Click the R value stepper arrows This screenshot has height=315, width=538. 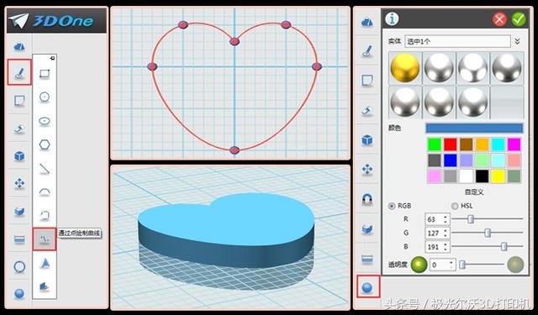tap(446, 219)
